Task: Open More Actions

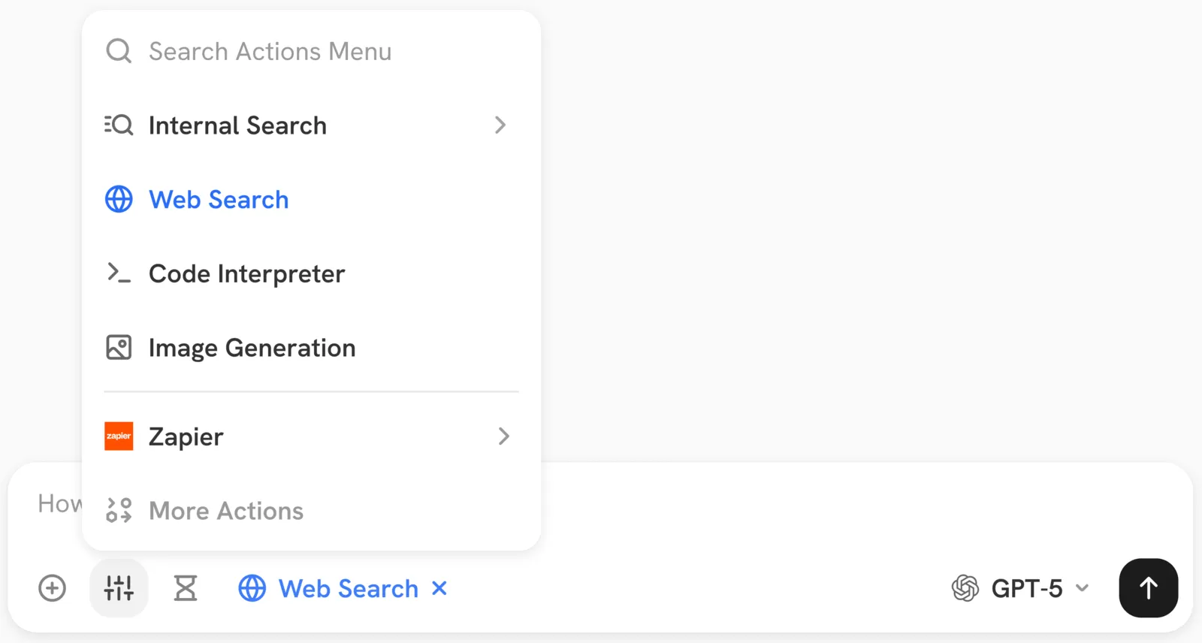Action: pos(311,511)
